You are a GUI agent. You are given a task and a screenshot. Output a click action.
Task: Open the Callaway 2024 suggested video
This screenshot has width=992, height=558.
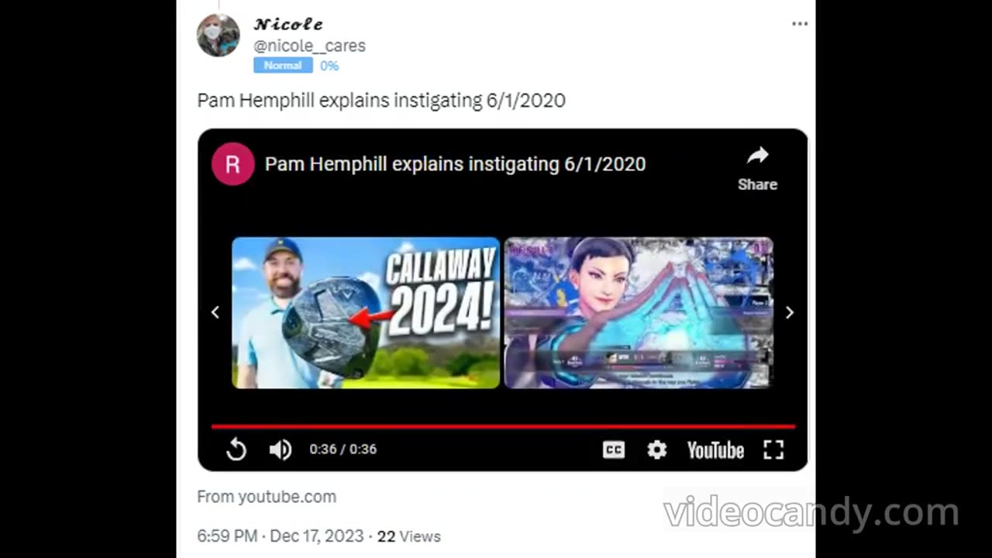pyautogui.click(x=366, y=312)
